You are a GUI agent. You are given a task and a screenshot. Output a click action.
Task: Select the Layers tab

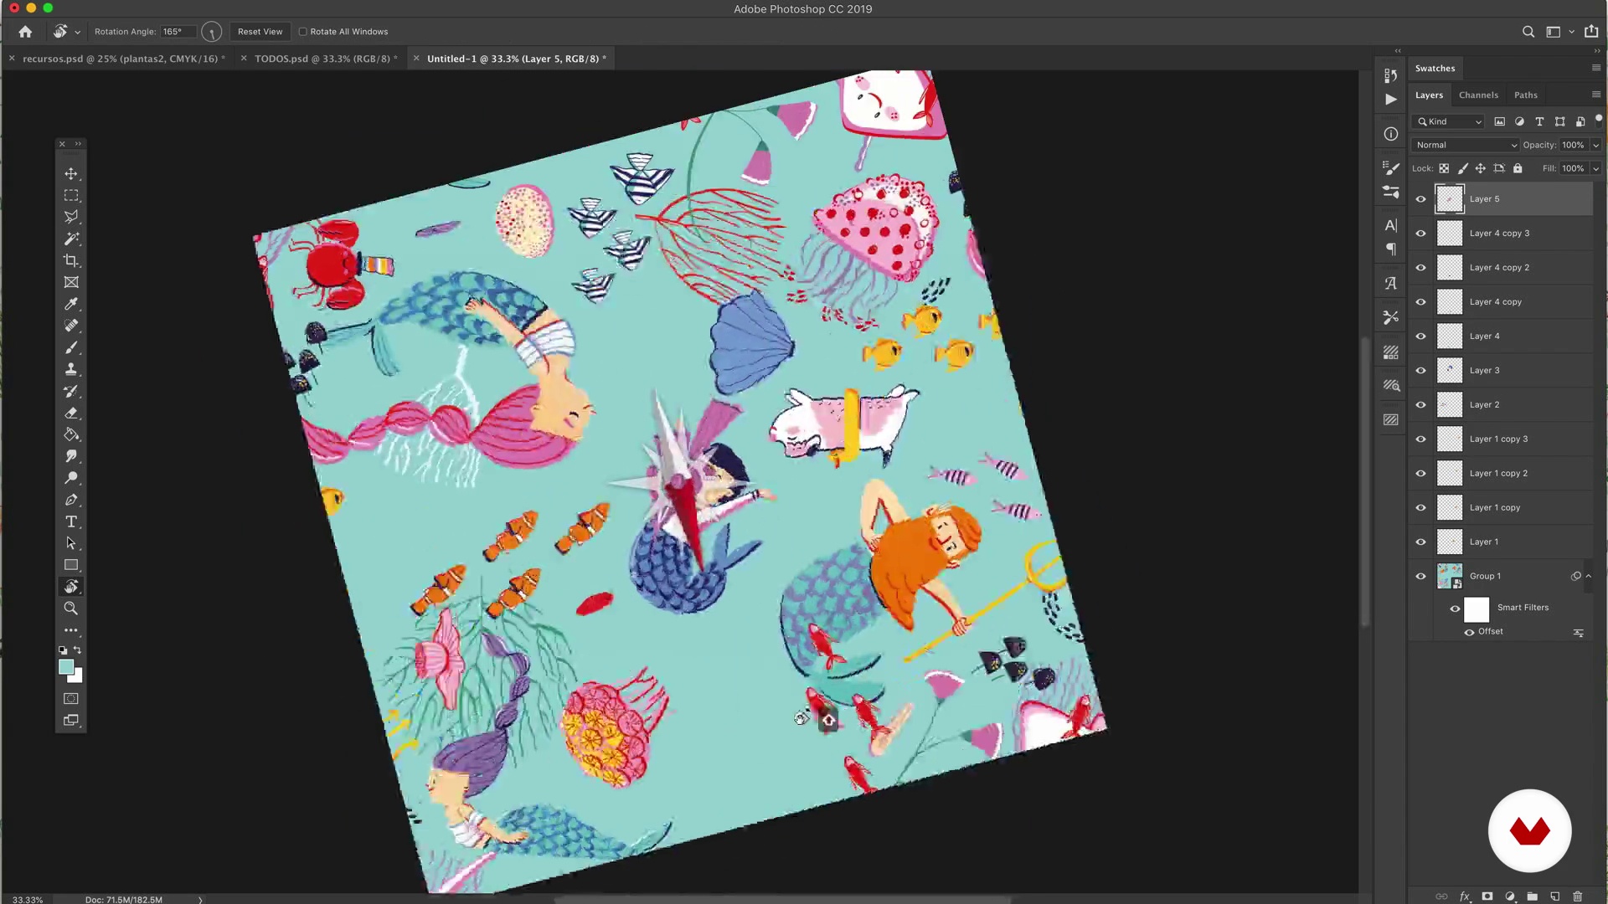tap(1429, 95)
